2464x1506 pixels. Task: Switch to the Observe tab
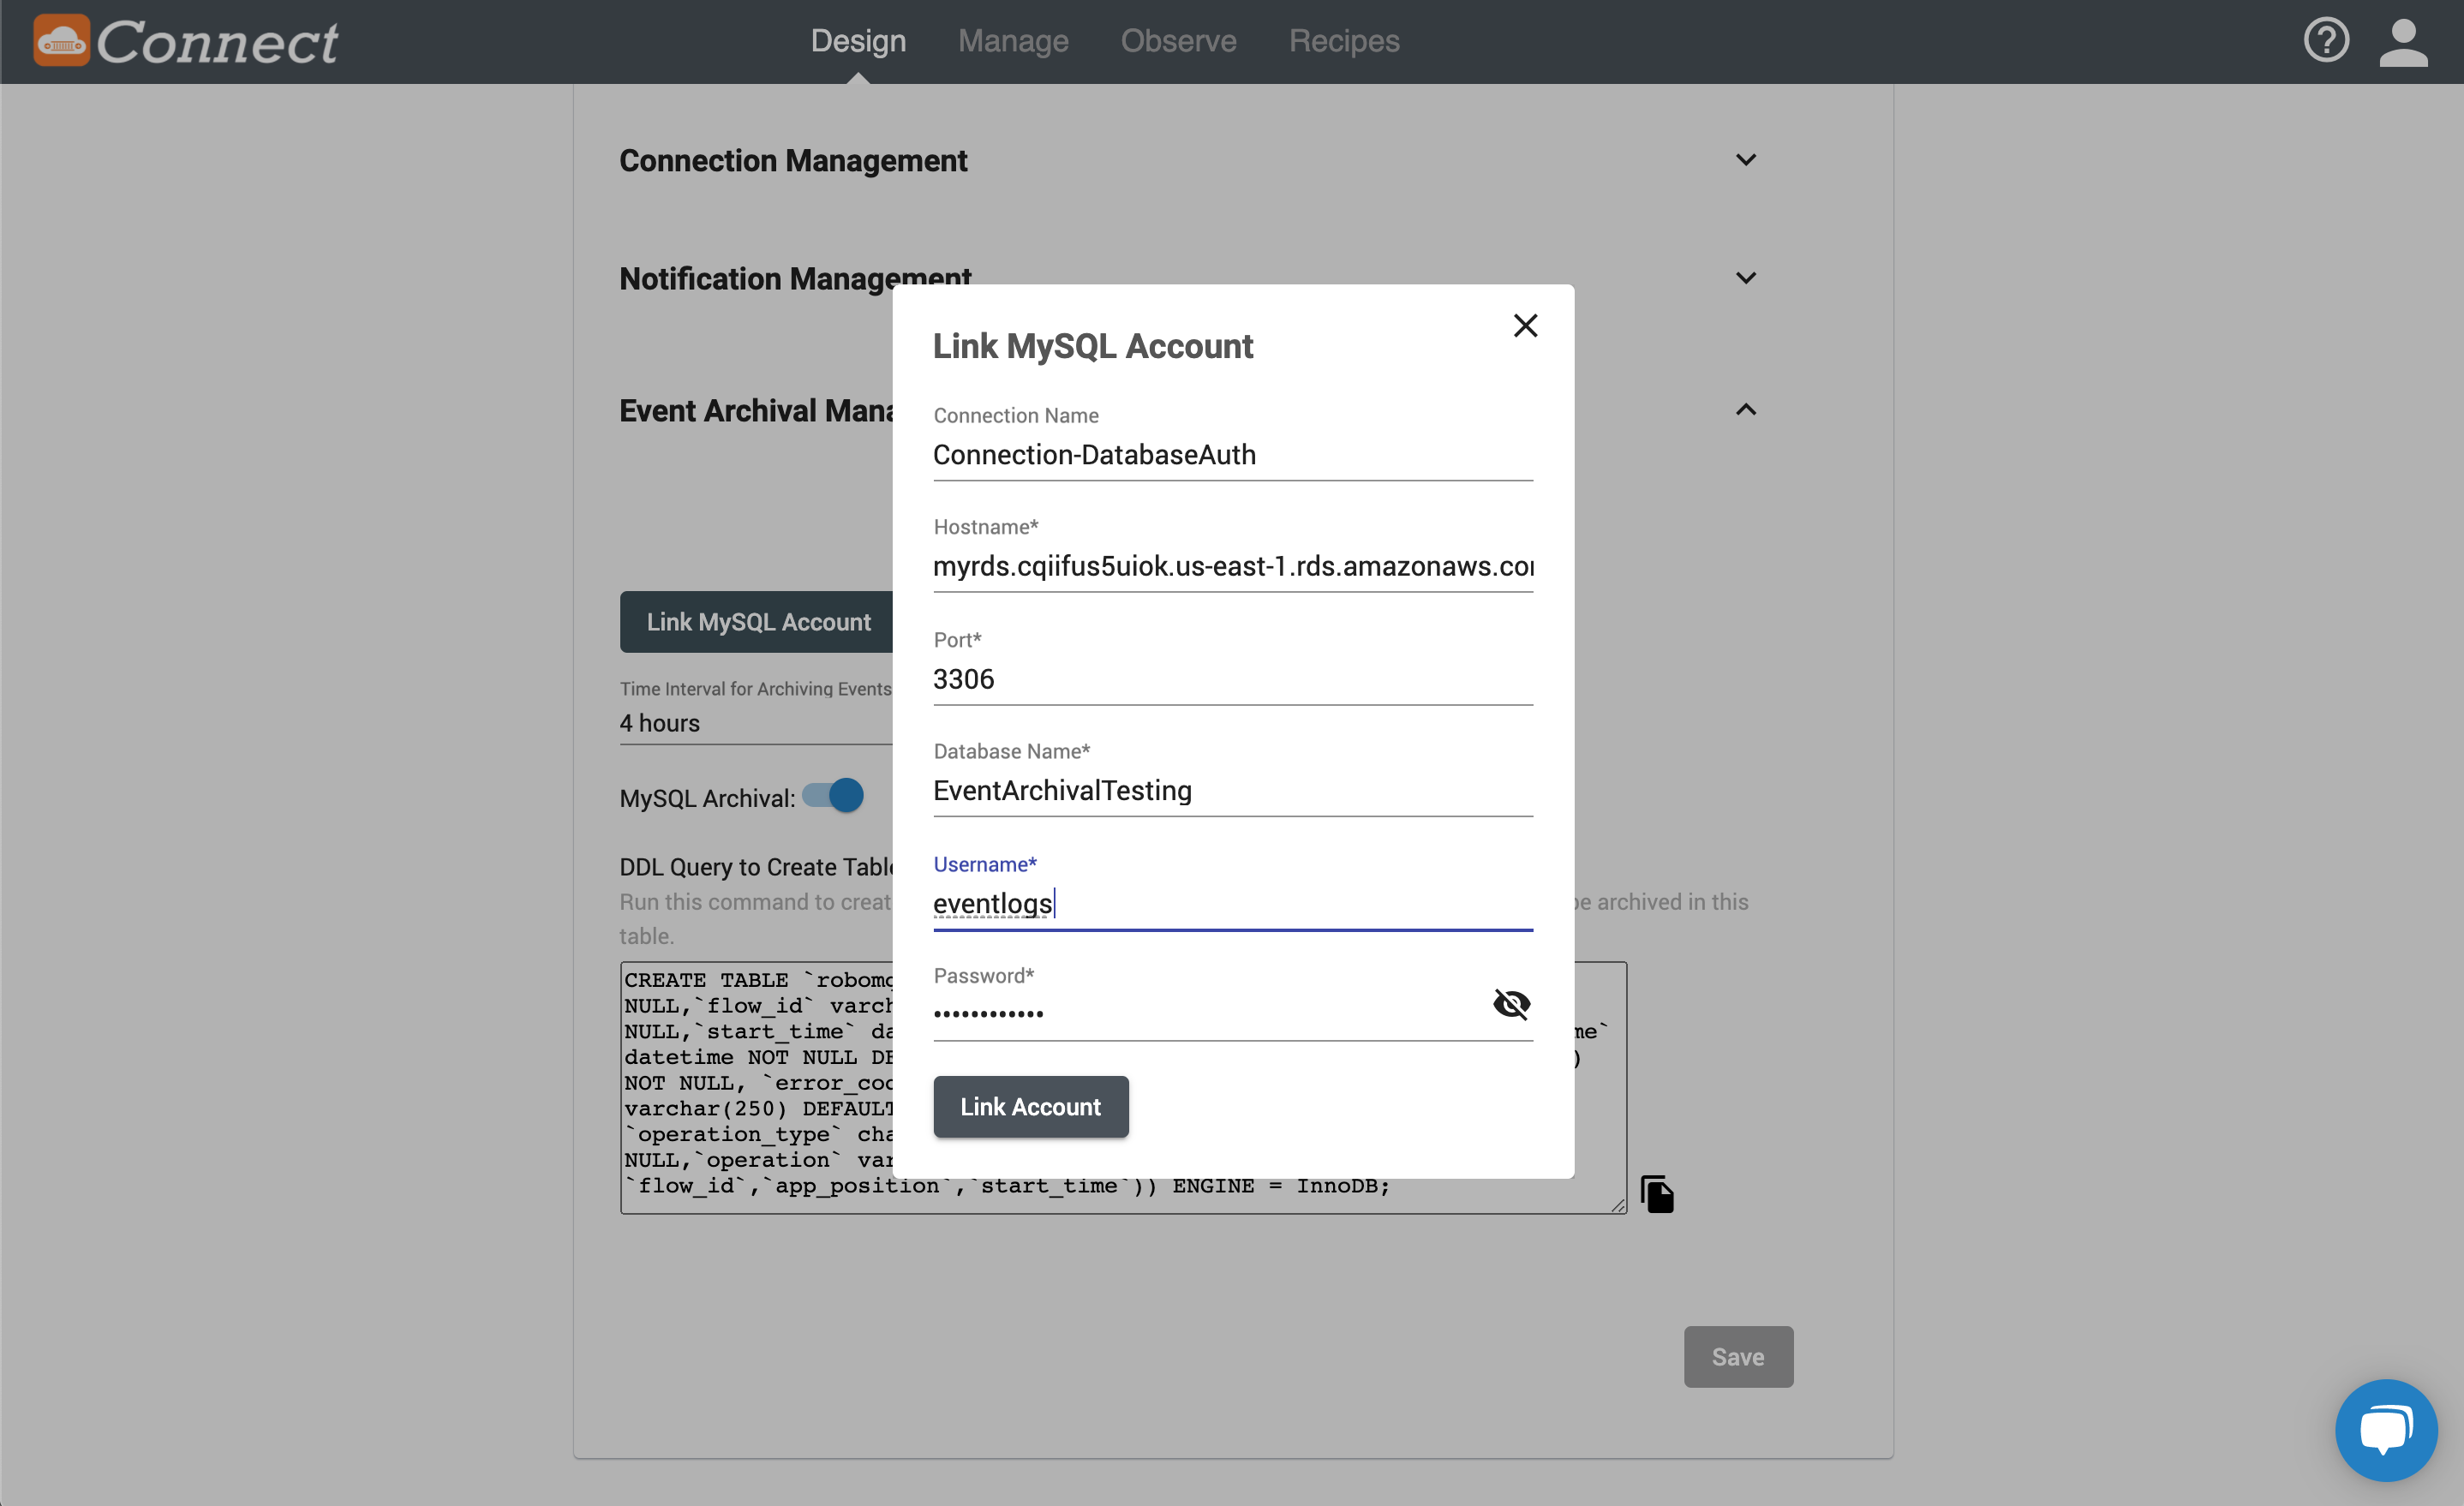click(1178, 41)
